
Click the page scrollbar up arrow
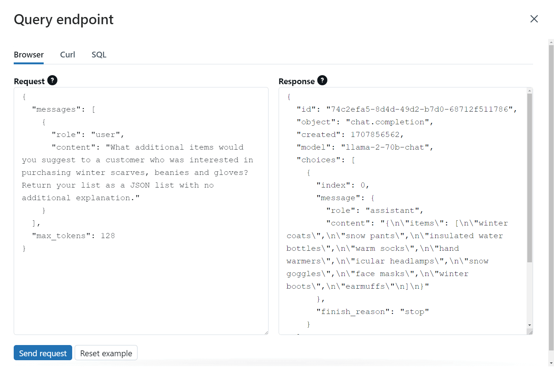click(551, 42)
